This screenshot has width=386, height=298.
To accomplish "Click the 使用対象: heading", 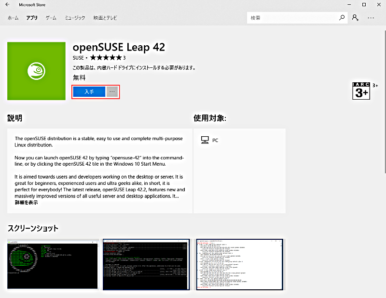I will click(210, 118).
